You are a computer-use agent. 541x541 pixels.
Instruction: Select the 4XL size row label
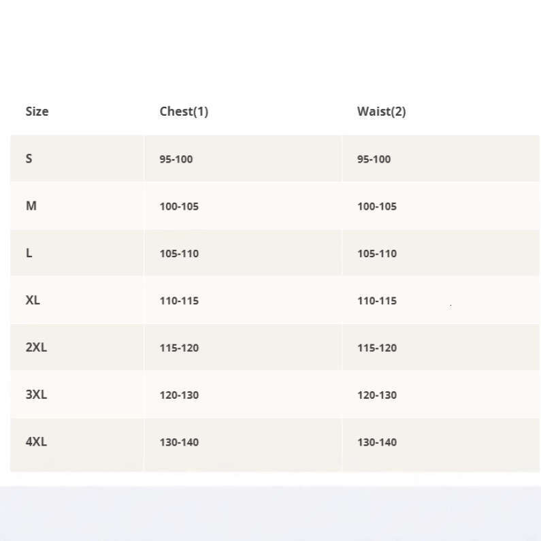pyautogui.click(x=36, y=442)
